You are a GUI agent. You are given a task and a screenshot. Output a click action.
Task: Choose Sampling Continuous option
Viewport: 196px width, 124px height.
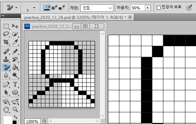pyautogui.click(x=47, y=8)
